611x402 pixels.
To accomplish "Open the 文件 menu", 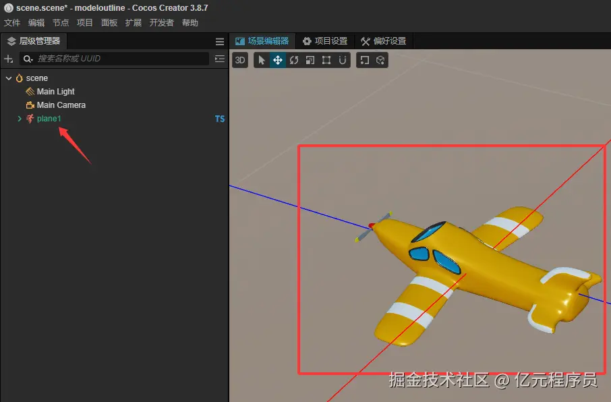I will point(12,23).
